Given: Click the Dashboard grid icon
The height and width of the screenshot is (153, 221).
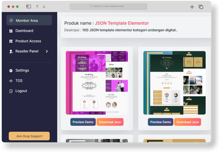Looking at the screenshot, I should pos(11,31).
